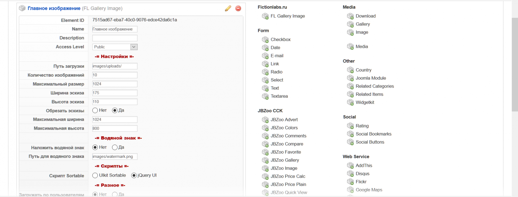Click the icon next to Checkbox element
This screenshot has width=518, height=197.
265,39
